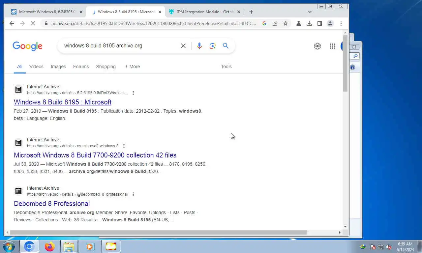Start Google voice search
The width and height of the screenshot is (422, 253).
click(x=199, y=46)
